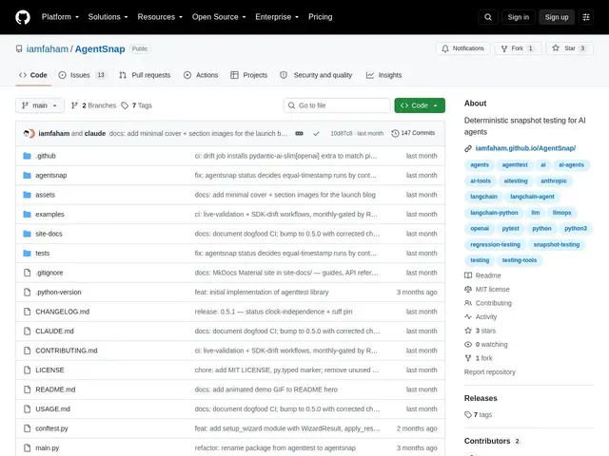Expand the Enterprise menu
This screenshot has height=456, width=609.
(x=277, y=17)
